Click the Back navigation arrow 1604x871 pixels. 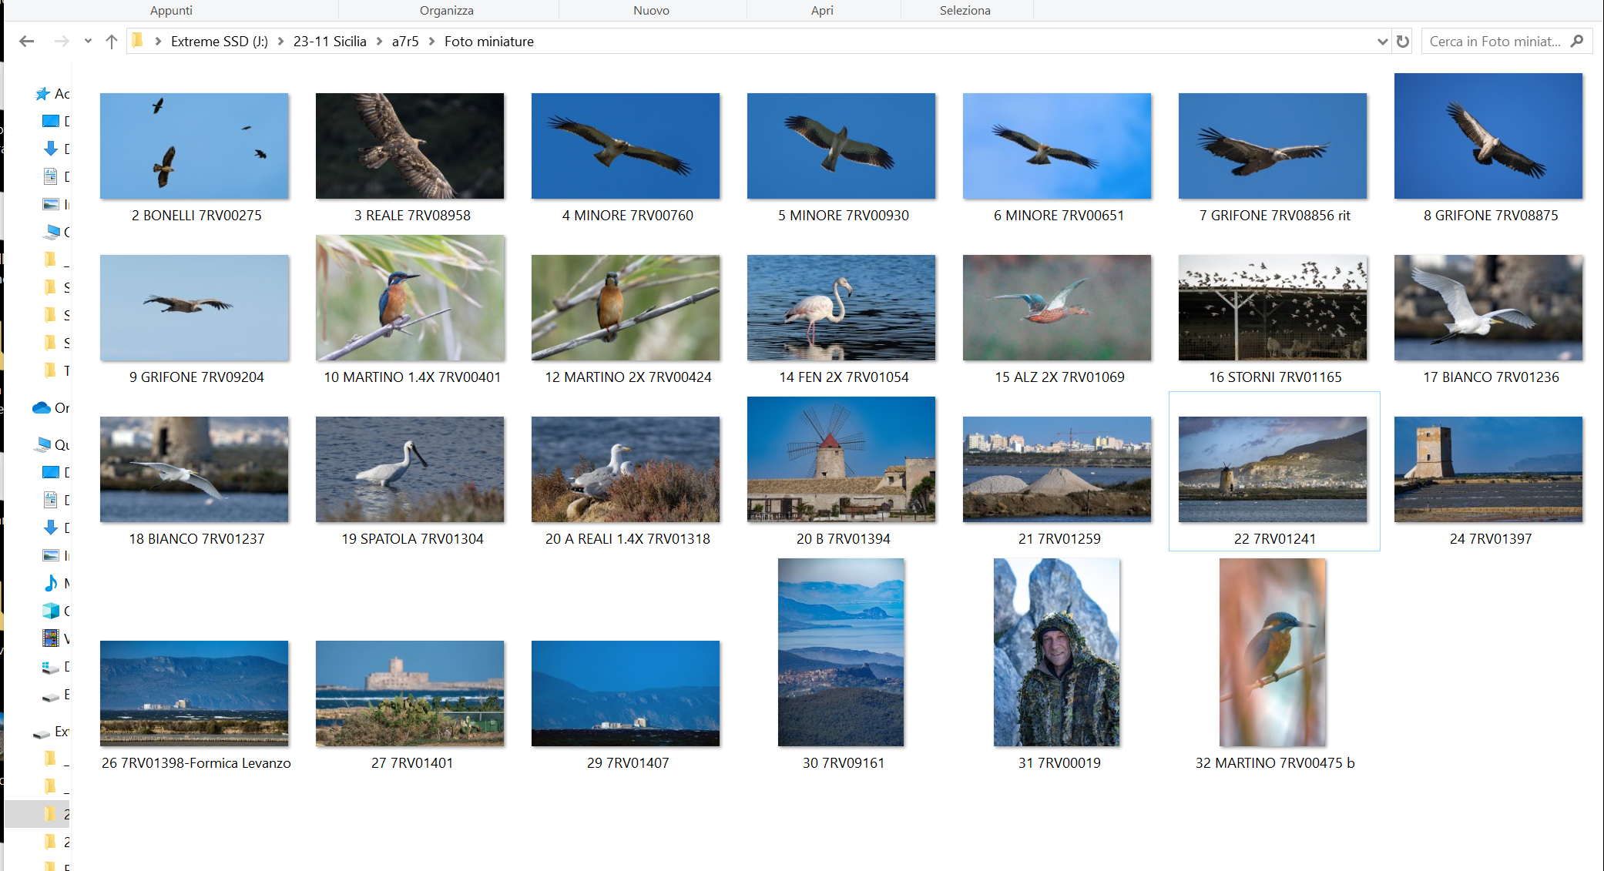27,42
